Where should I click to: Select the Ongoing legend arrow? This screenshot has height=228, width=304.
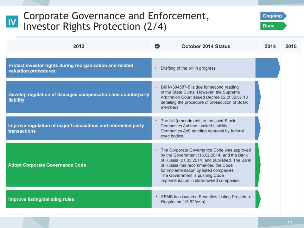273,16
